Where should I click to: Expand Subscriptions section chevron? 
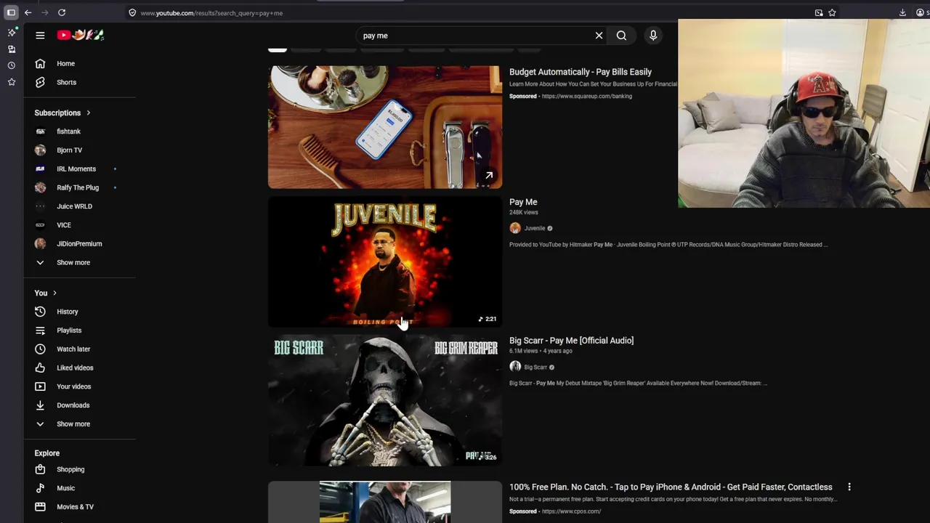pyautogui.click(x=88, y=113)
